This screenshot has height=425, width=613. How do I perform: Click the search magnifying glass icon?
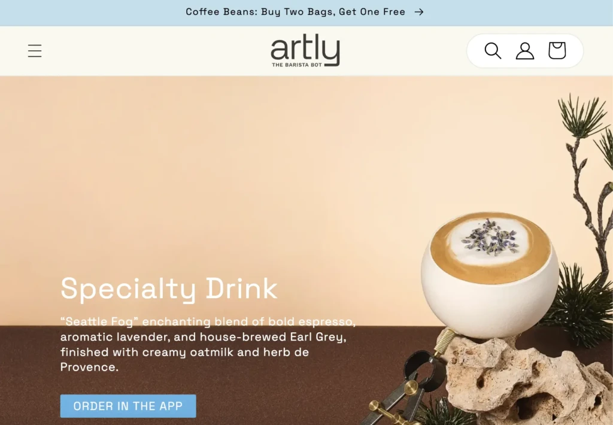coord(493,51)
